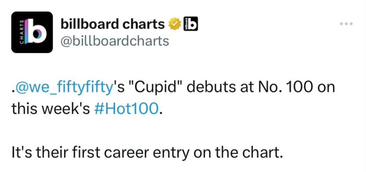This screenshot has height=172, width=366.
Task: Click the "billboard charts" display name
Action: 112,24
